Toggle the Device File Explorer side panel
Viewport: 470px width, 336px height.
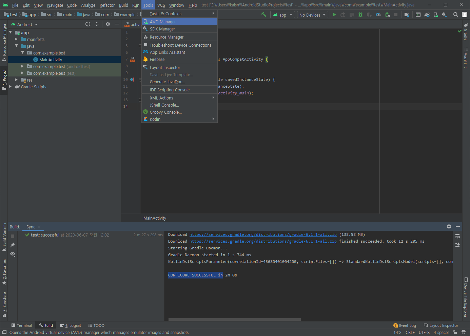coord(466,297)
